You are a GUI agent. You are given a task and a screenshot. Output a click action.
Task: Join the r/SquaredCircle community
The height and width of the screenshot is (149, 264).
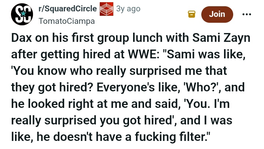(x=217, y=14)
